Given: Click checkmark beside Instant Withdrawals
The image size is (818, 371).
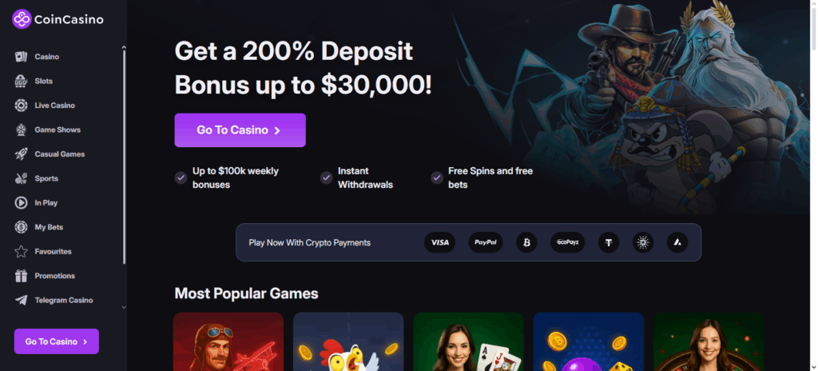Looking at the screenshot, I should click(327, 178).
